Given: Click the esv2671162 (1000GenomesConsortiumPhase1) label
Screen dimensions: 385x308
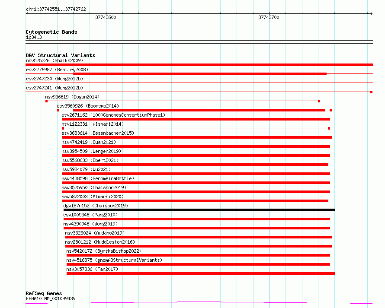Looking at the screenshot, I should pyautogui.click(x=113, y=115).
